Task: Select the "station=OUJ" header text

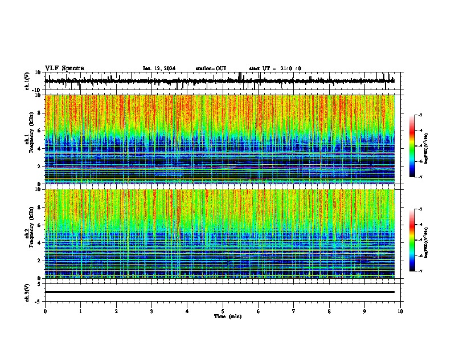Action: coord(211,68)
